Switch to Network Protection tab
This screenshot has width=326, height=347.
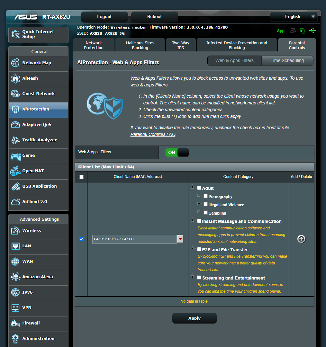coord(94,45)
